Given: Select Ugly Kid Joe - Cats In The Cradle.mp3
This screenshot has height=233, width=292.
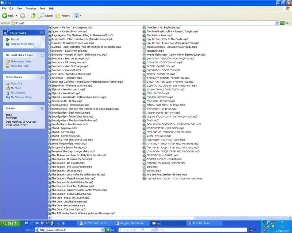Looking at the screenshot, I should pos(167,39).
